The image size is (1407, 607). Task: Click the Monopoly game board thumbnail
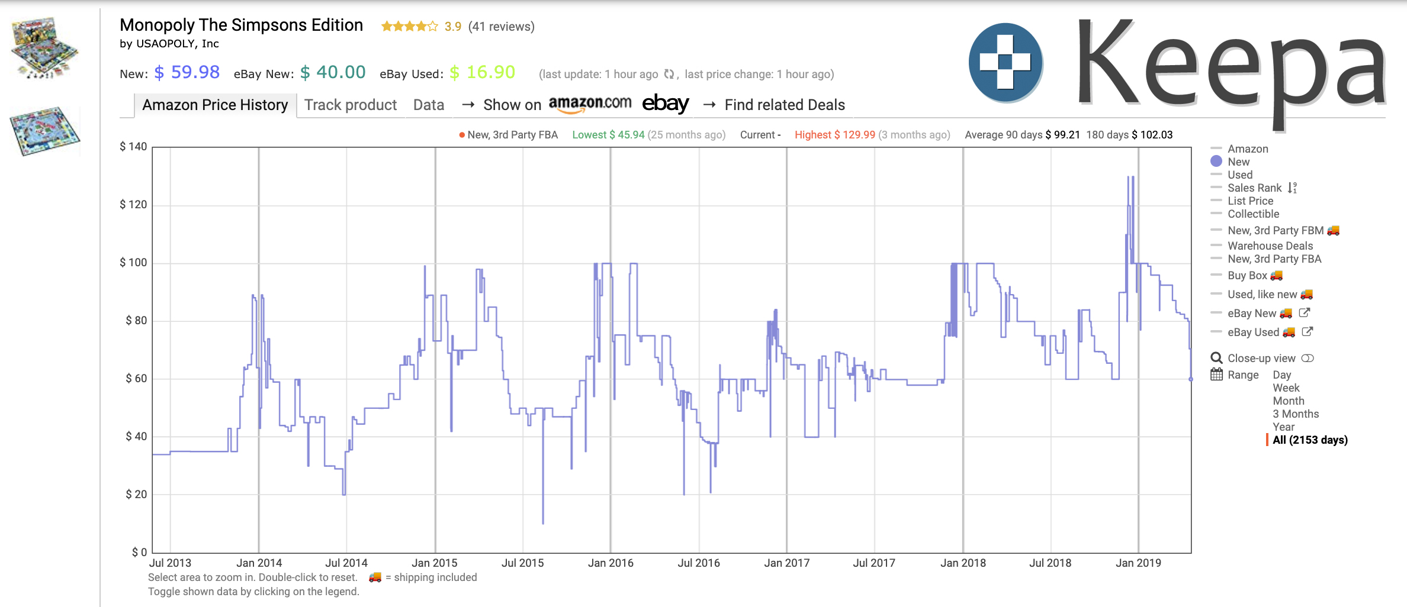click(x=45, y=131)
